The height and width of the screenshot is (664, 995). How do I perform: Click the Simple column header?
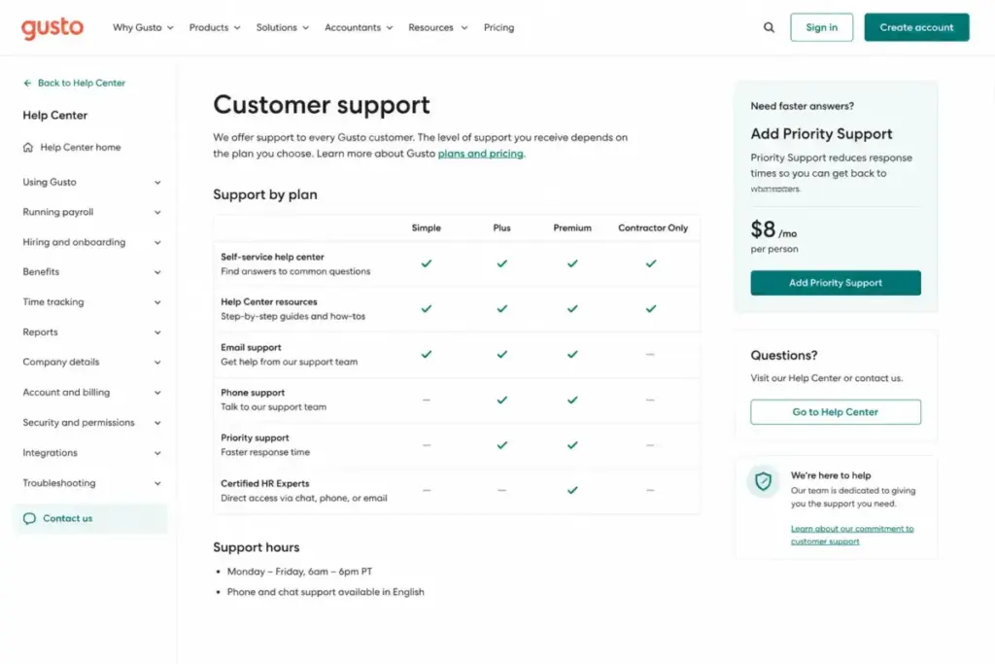point(426,227)
